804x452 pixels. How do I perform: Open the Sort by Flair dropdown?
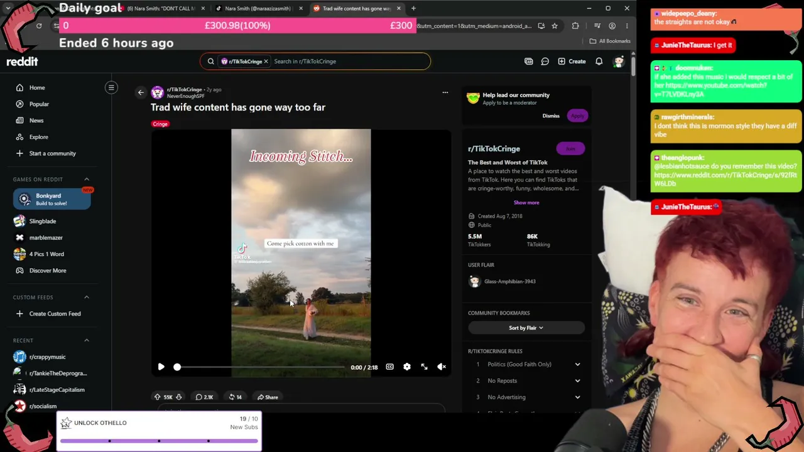click(x=526, y=328)
